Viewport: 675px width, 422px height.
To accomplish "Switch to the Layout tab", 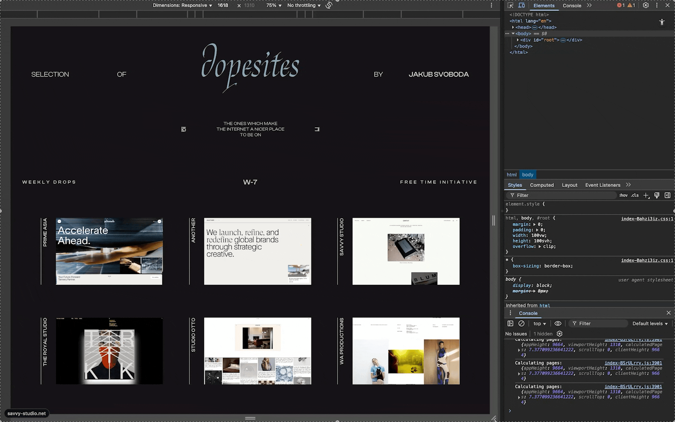I will click(x=569, y=185).
